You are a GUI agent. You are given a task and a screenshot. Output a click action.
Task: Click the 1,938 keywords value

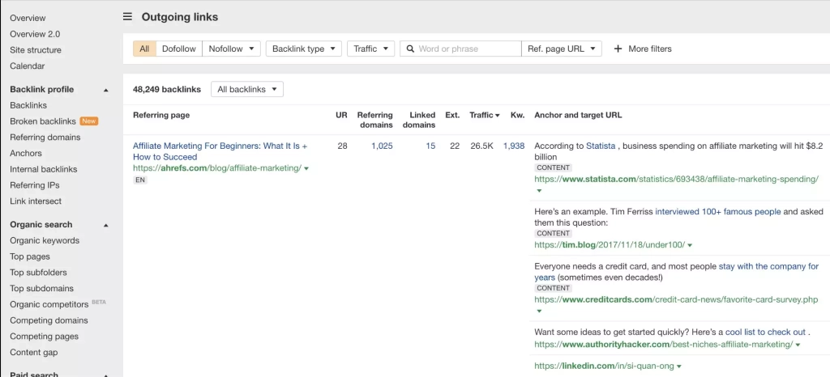514,146
